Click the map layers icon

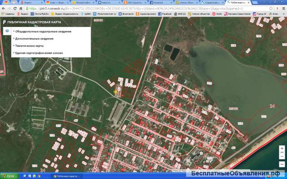(x=7, y=30)
